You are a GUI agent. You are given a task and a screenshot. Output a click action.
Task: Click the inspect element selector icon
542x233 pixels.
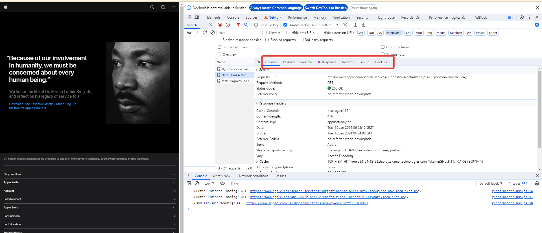(x=189, y=17)
